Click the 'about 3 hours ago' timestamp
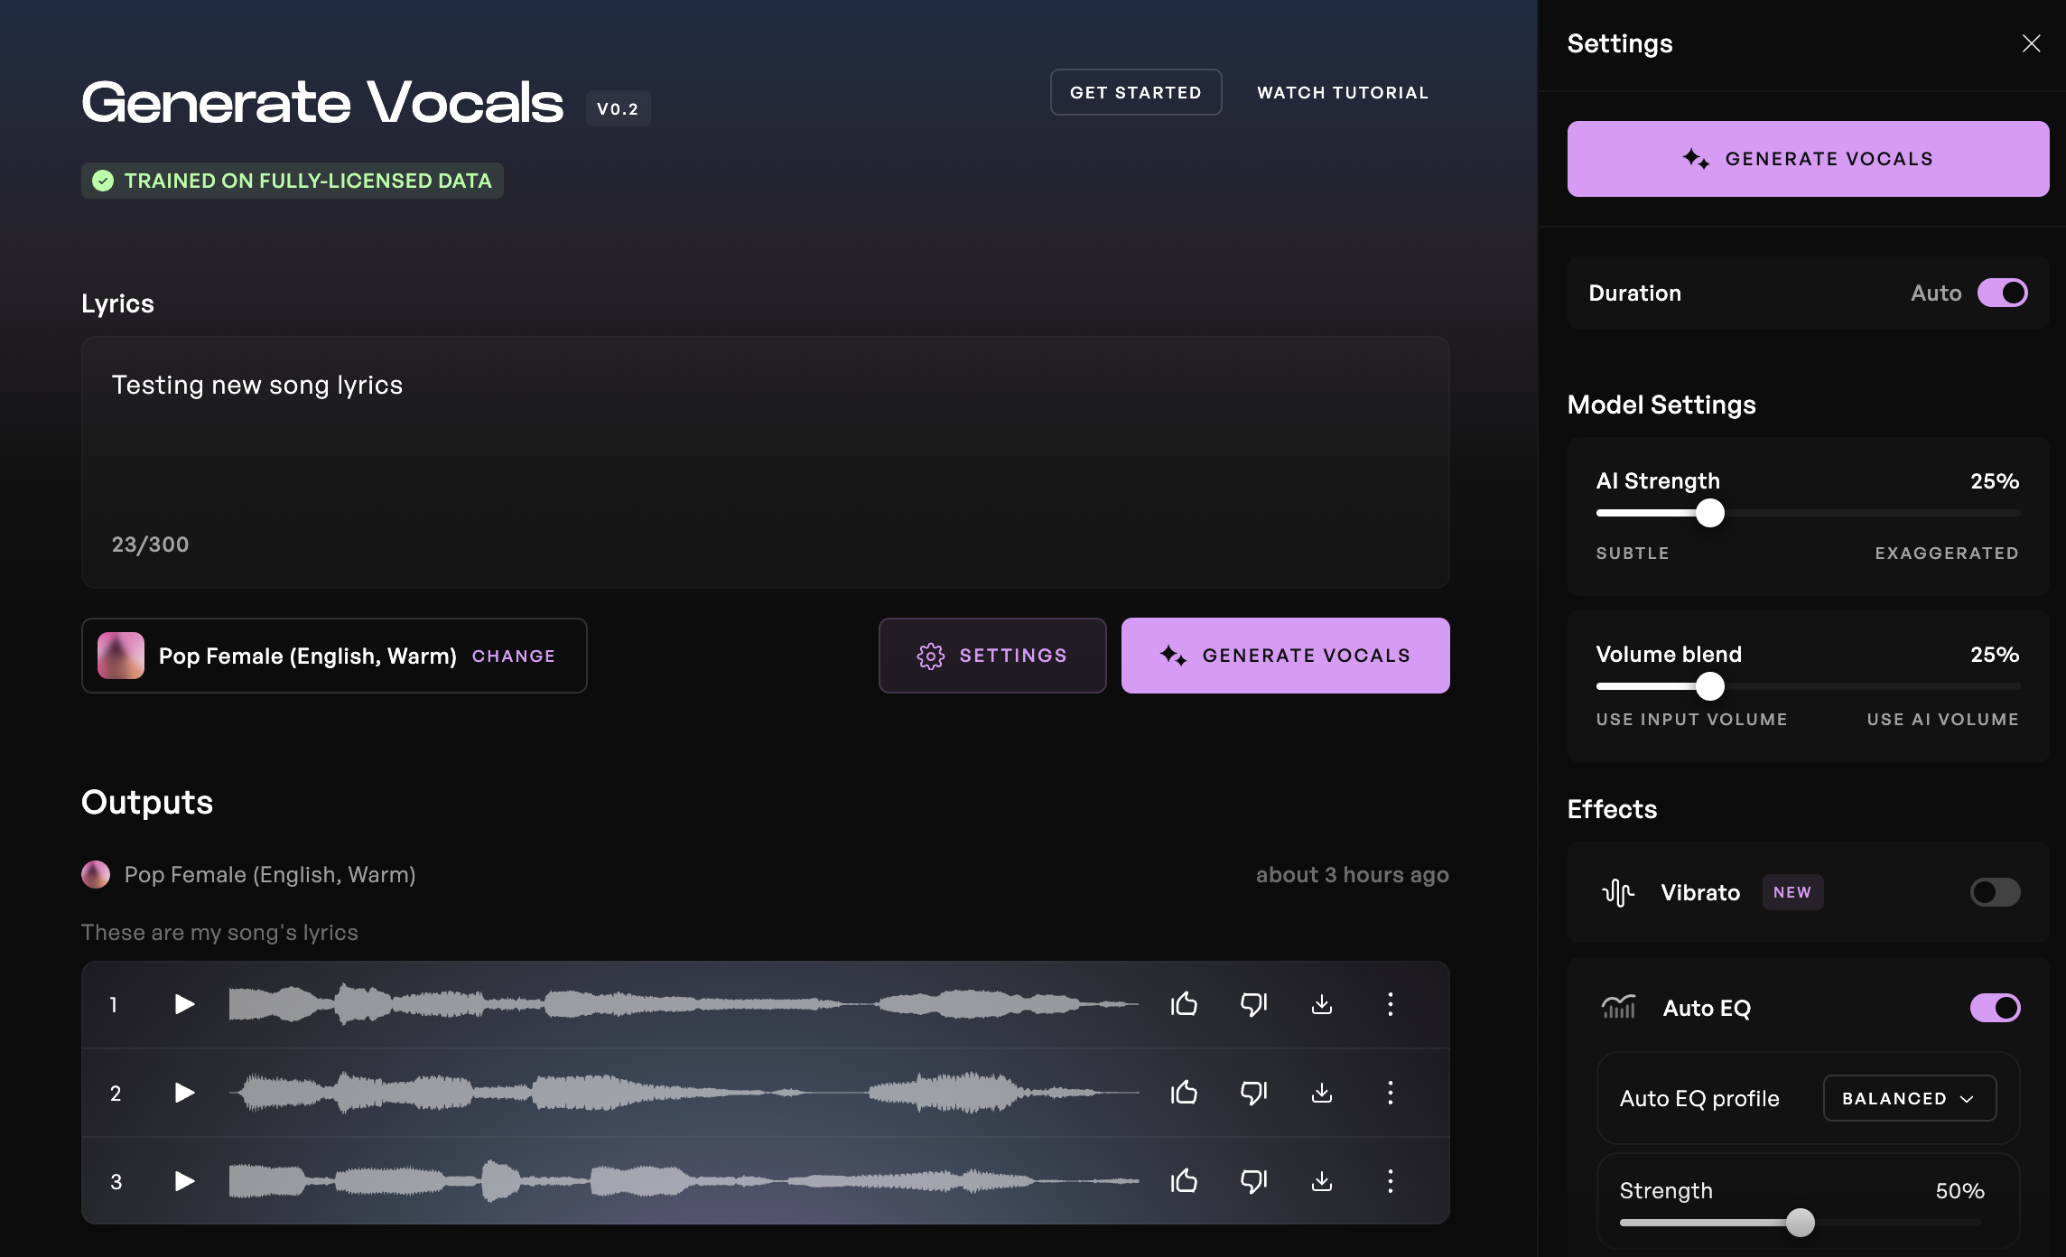Image resolution: width=2066 pixels, height=1257 pixels. (x=1352, y=874)
